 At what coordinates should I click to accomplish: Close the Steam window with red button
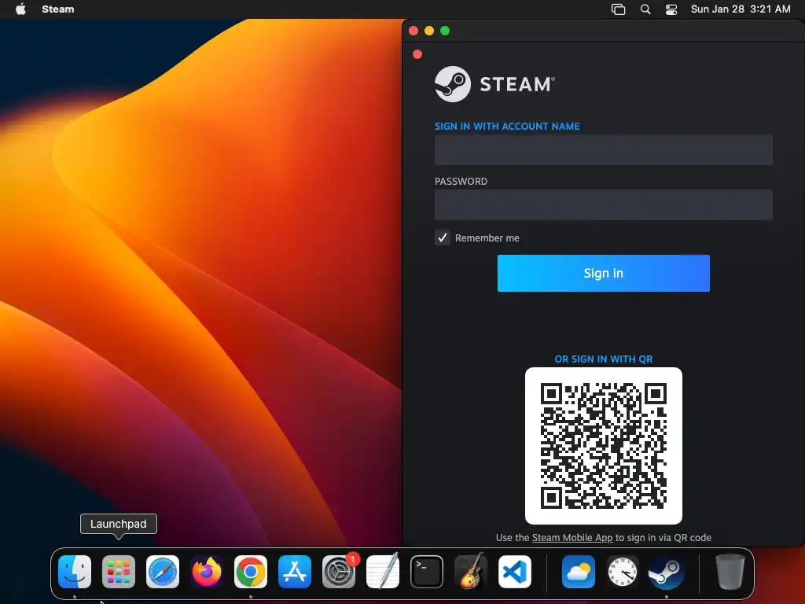pos(414,31)
